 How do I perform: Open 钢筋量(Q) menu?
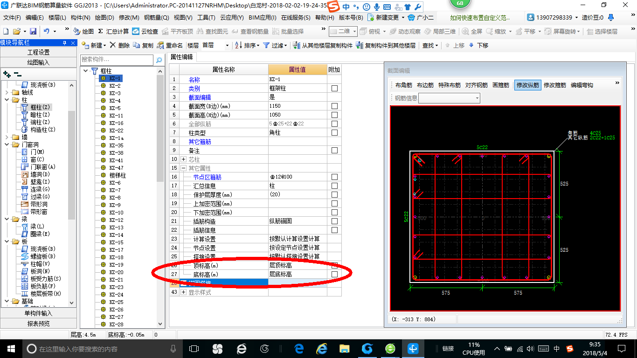click(x=157, y=17)
